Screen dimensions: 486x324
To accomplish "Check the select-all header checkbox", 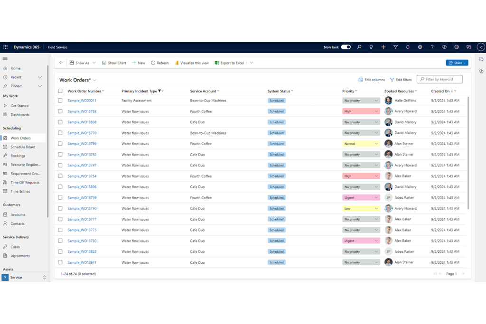I will point(60,91).
